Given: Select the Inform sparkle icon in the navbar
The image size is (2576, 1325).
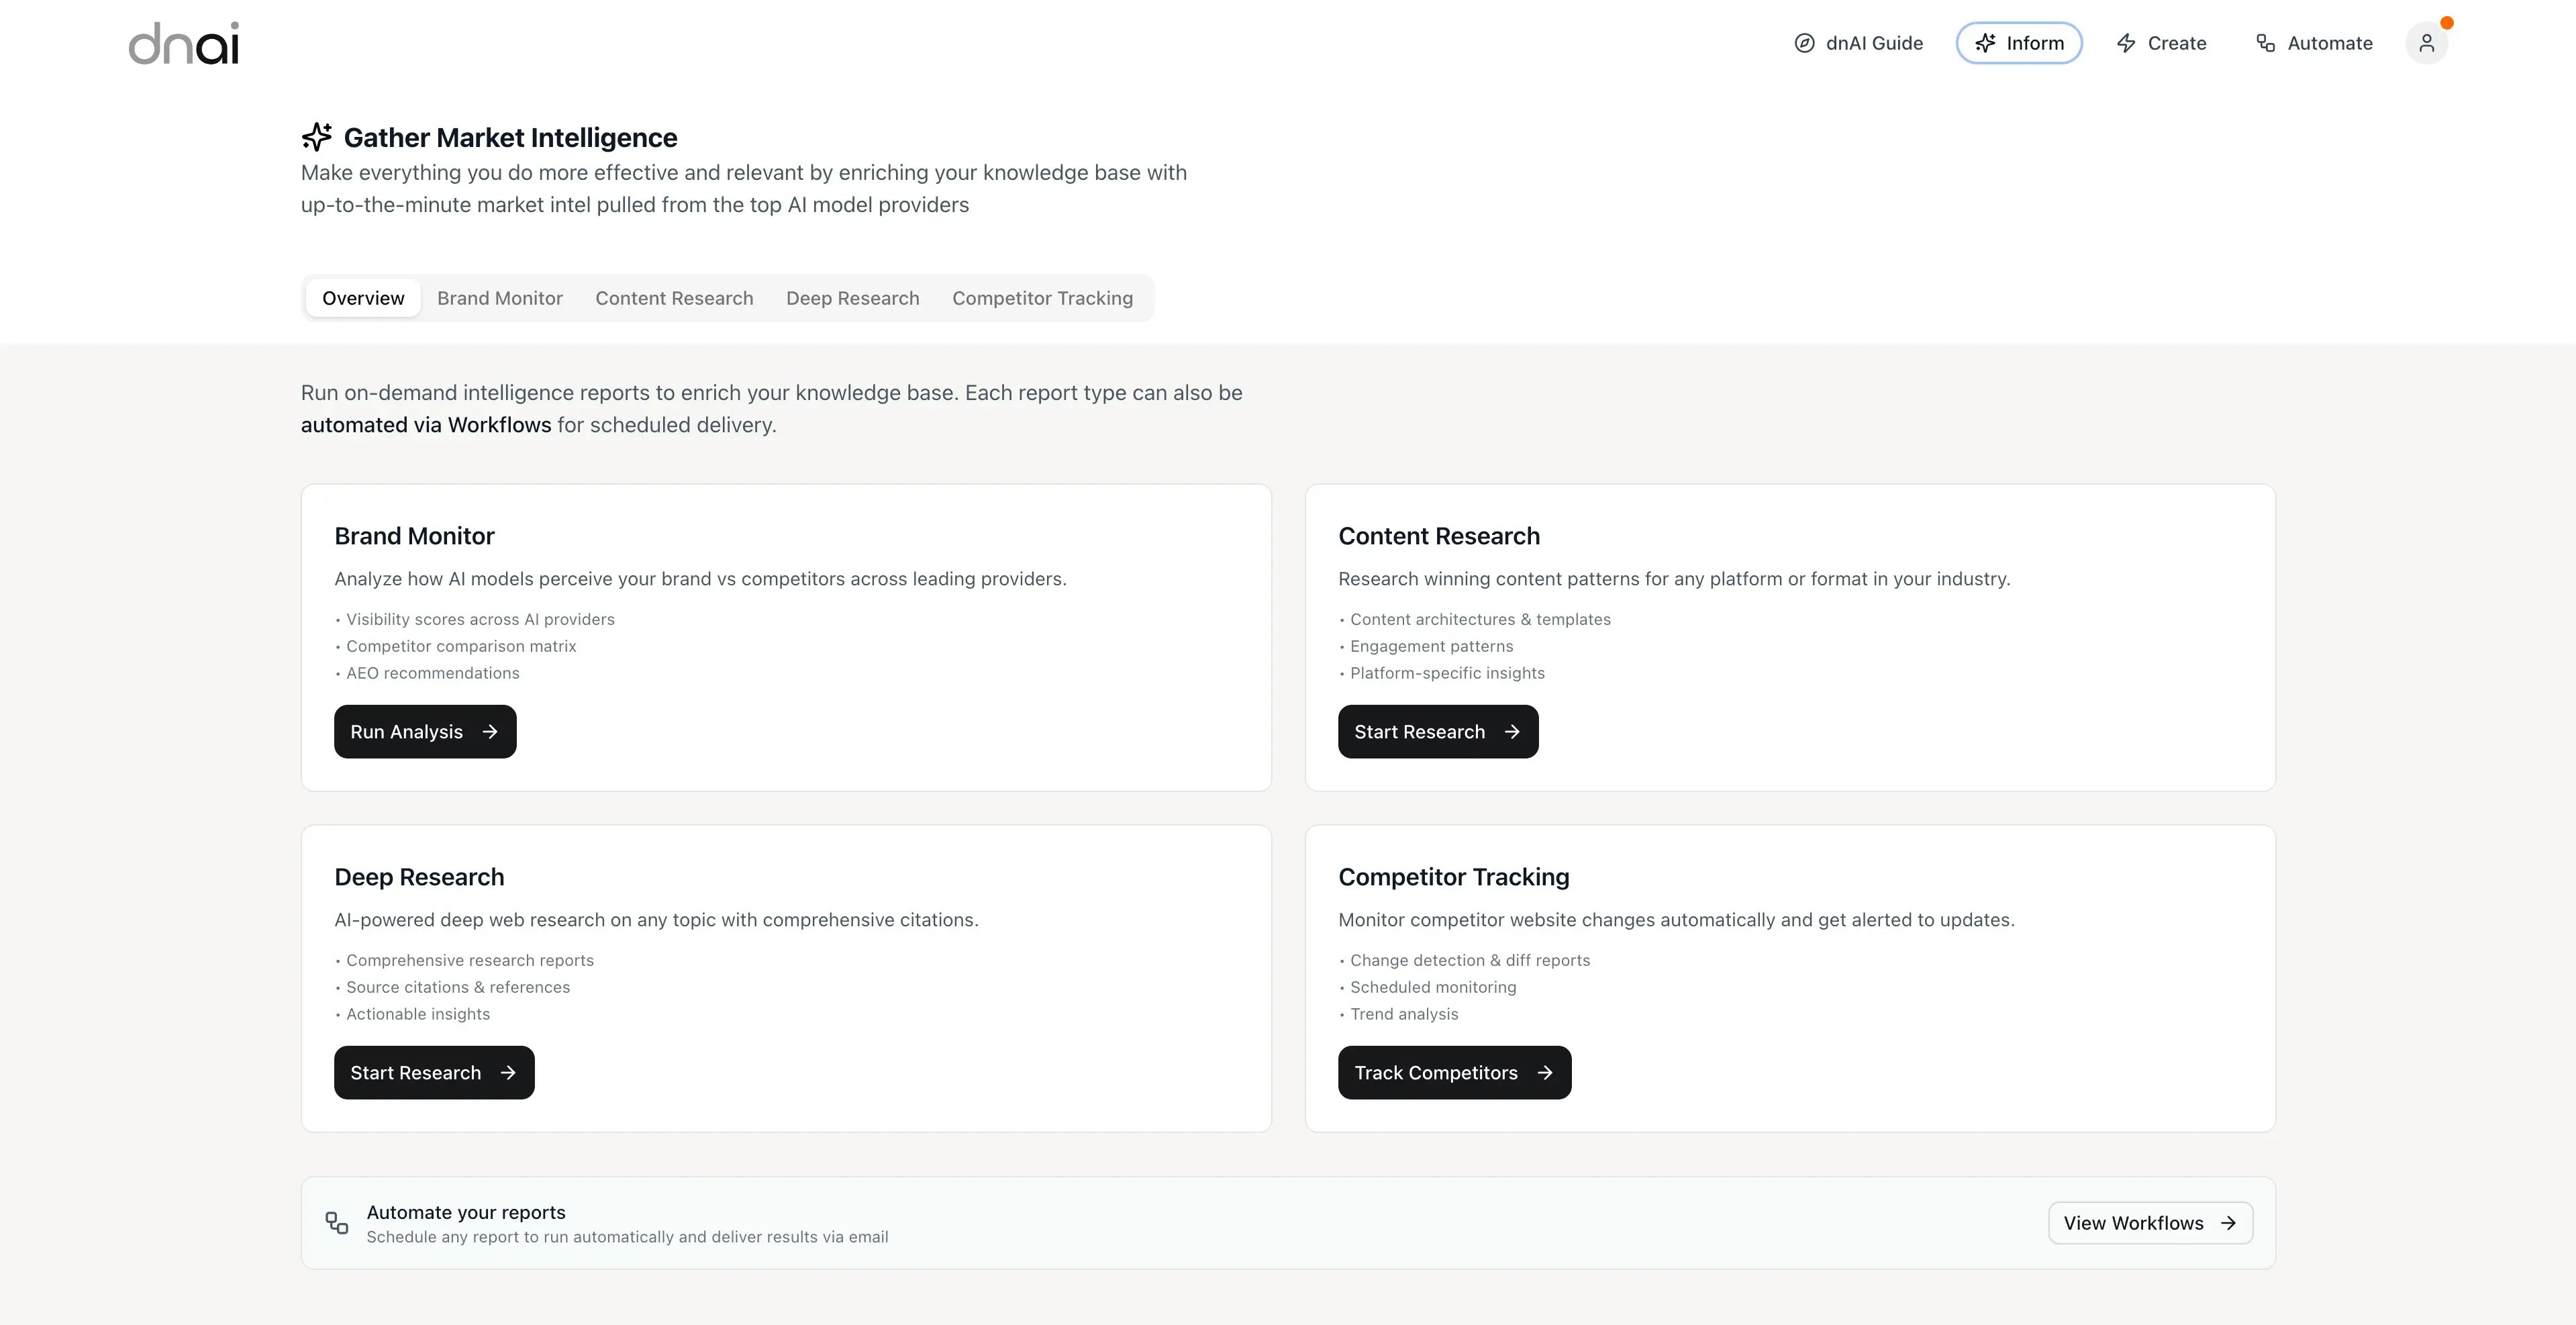Looking at the screenshot, I should 1986,43.
